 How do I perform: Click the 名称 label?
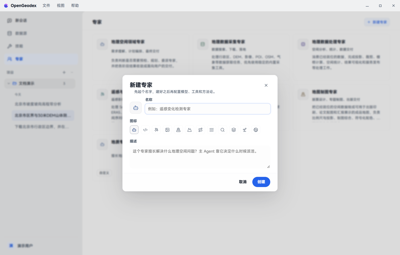tap(149, 100)
